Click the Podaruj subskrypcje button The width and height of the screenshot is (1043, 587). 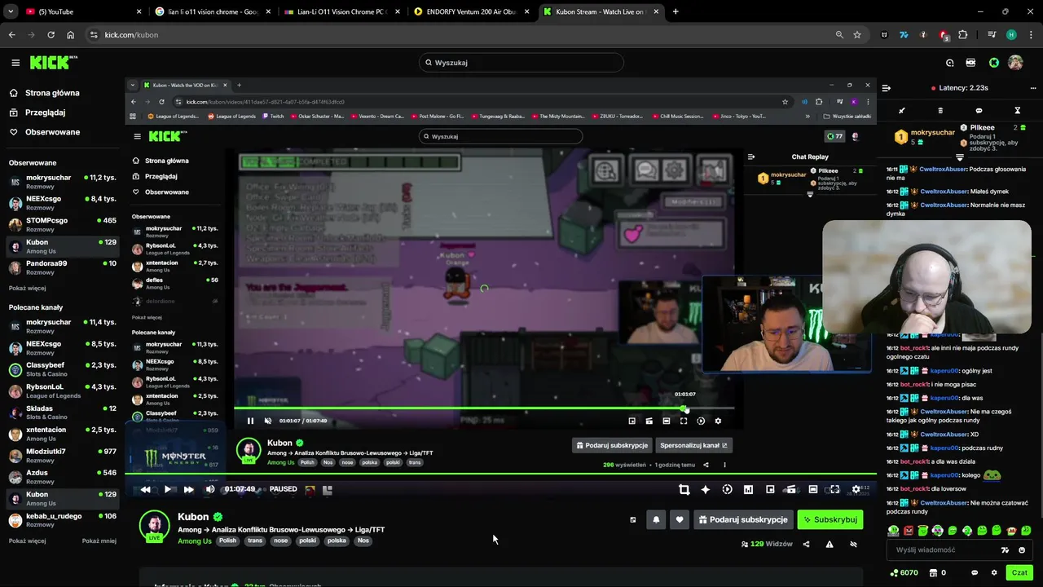pyautogui.click(x=742, y=519)
